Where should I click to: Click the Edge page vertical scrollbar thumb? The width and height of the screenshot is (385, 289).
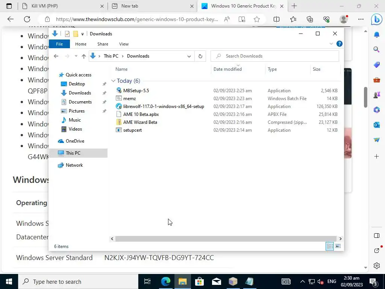(365, 97)
